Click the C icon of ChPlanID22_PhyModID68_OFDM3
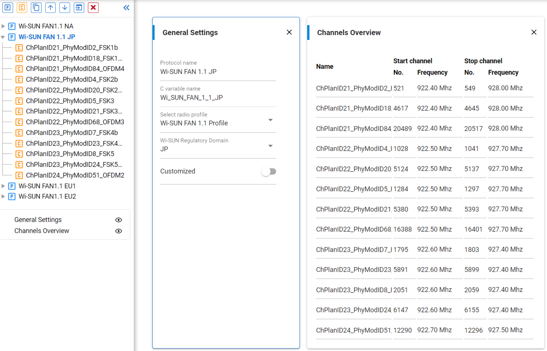Screen dimensions: 547x351 click(x=19, y=122)
